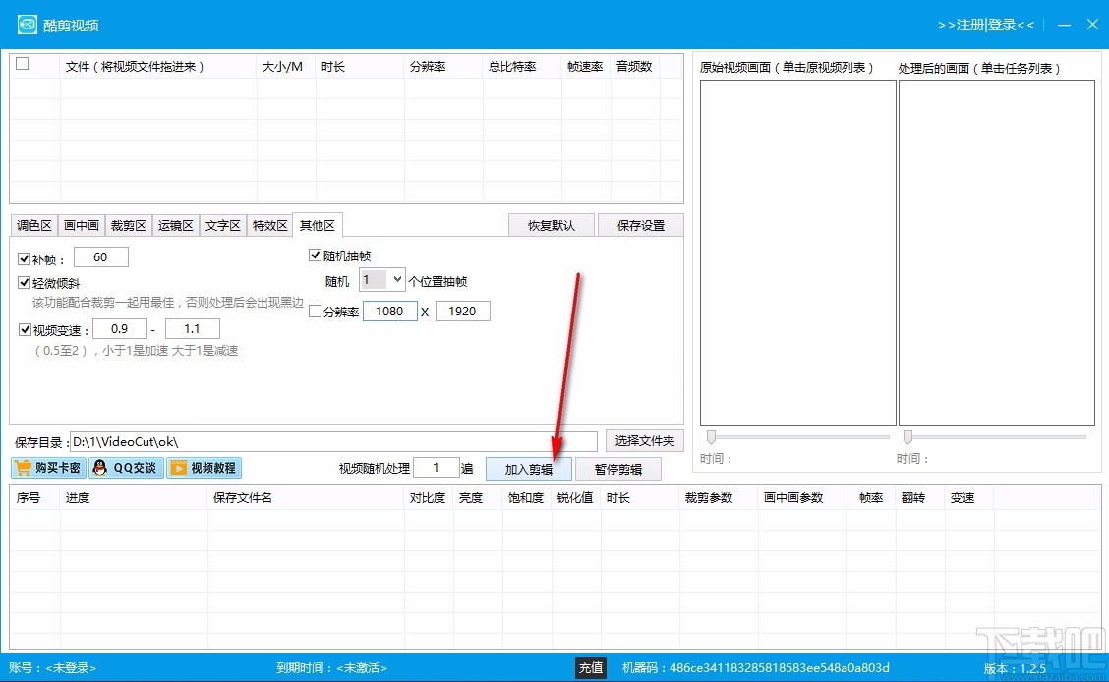Click the original video preview pane

click(x=797, y=253)
